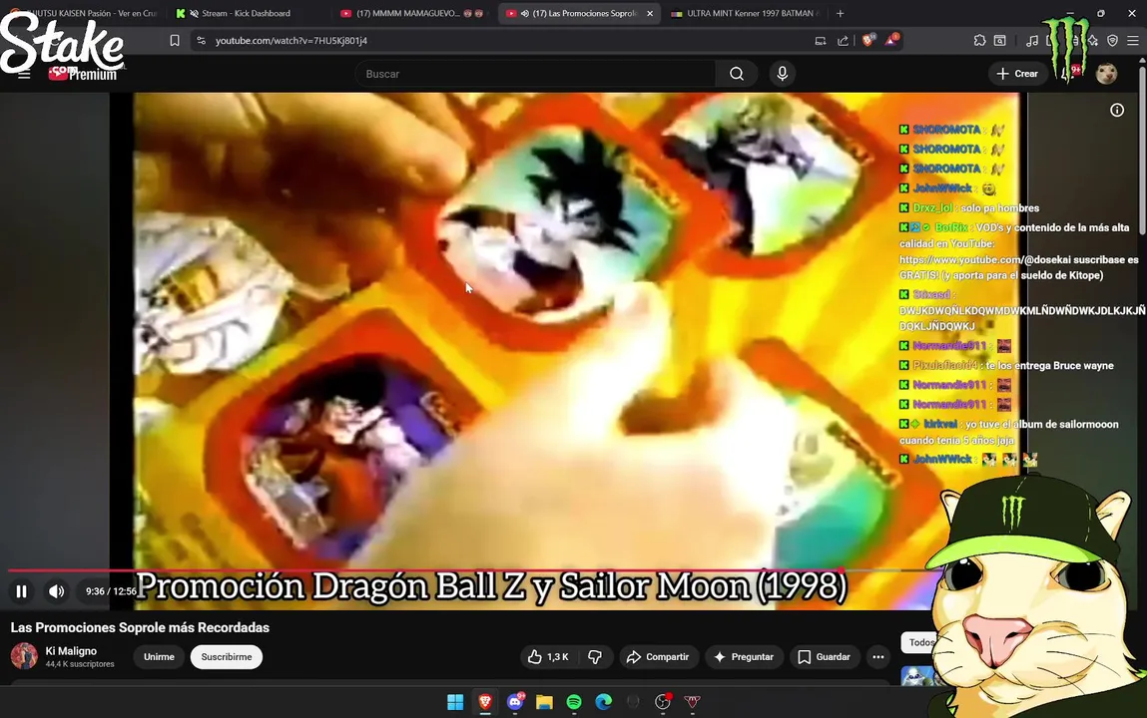The width and height of the screenshot is (1147, 718).
Task: Open Brave Shields lion icon
Action: coord(868,40)
